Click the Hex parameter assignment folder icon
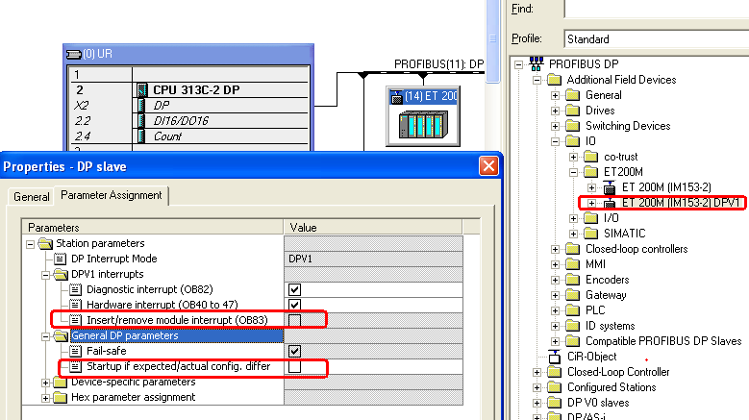The width and height of the screenshot is (749, 420). point(61,397)
